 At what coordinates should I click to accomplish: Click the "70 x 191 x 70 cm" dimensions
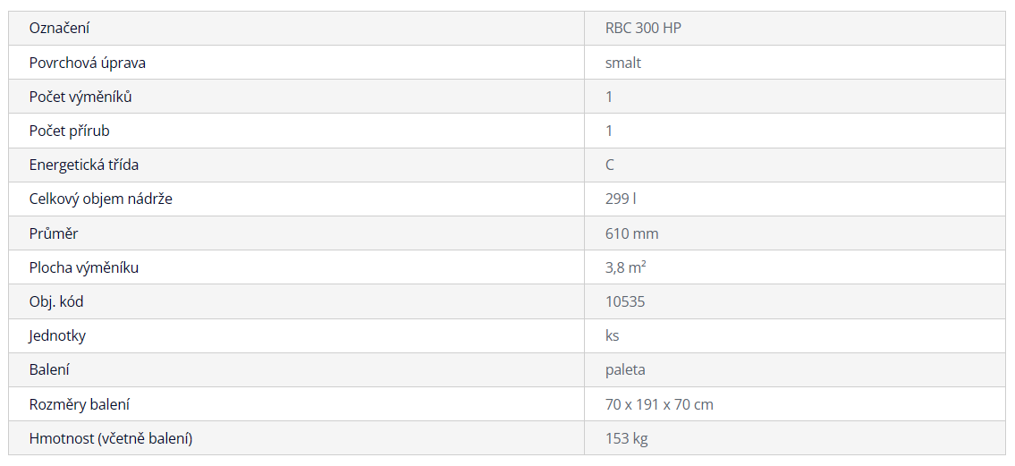[659, 404]
